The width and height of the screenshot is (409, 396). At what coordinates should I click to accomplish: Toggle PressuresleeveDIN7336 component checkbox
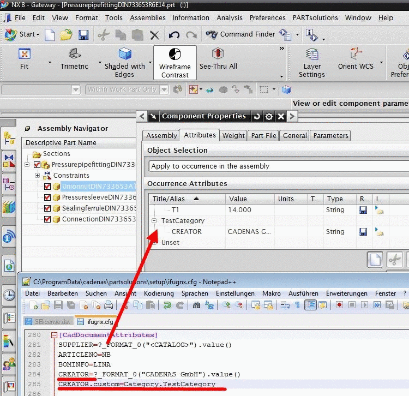47,197
